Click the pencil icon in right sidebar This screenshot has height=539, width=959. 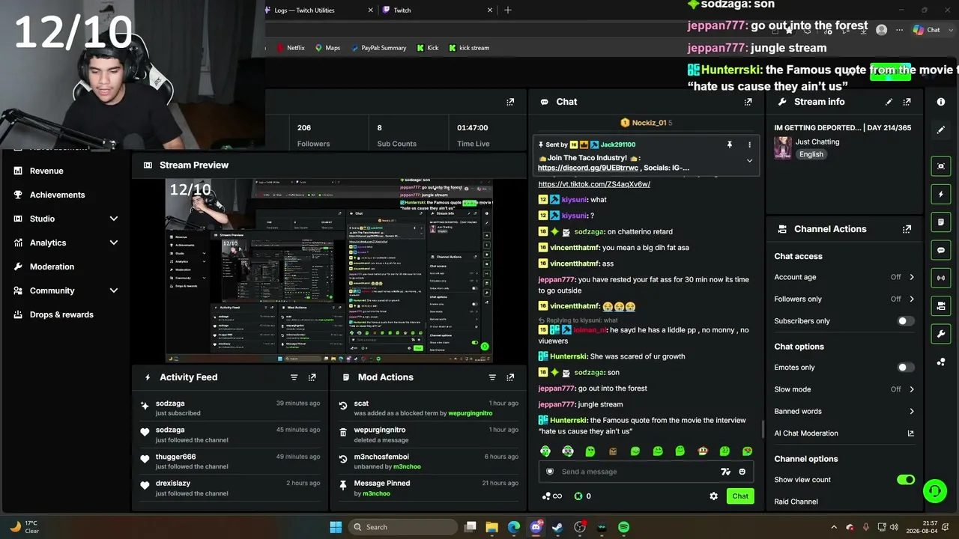pyautogui.click(x=941, y=130)
